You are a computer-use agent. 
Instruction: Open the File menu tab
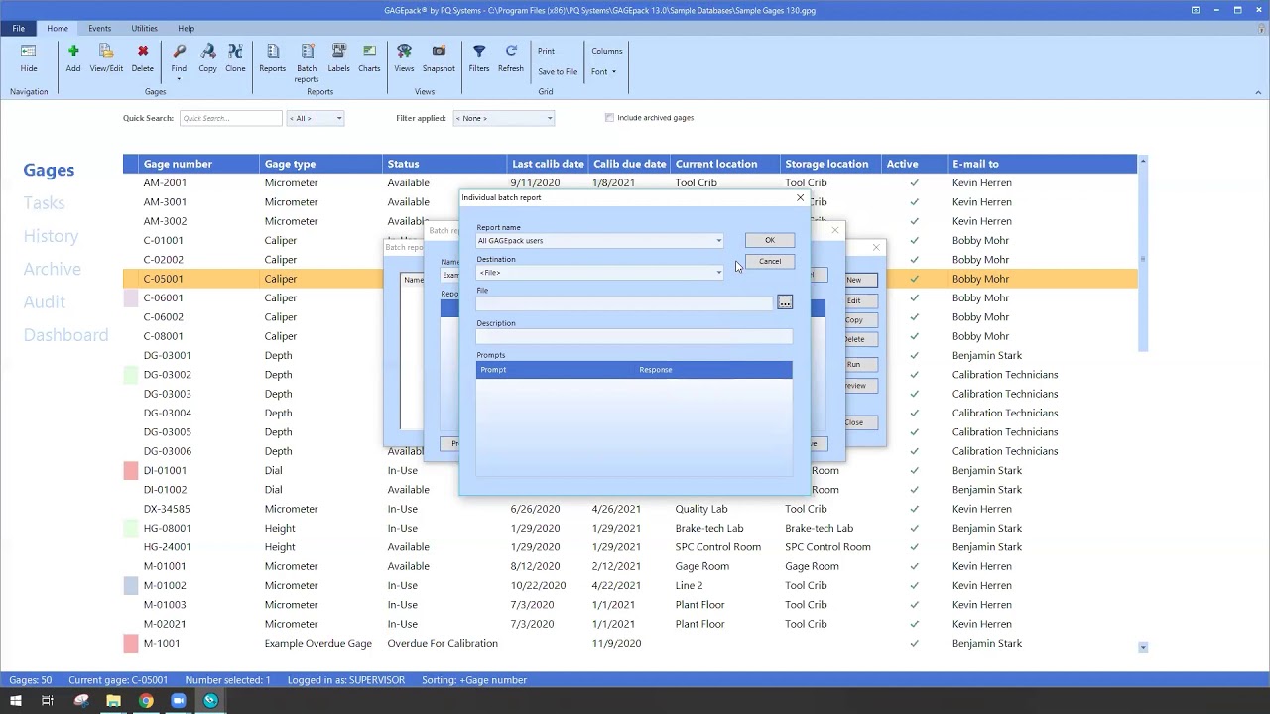(18, 28)
